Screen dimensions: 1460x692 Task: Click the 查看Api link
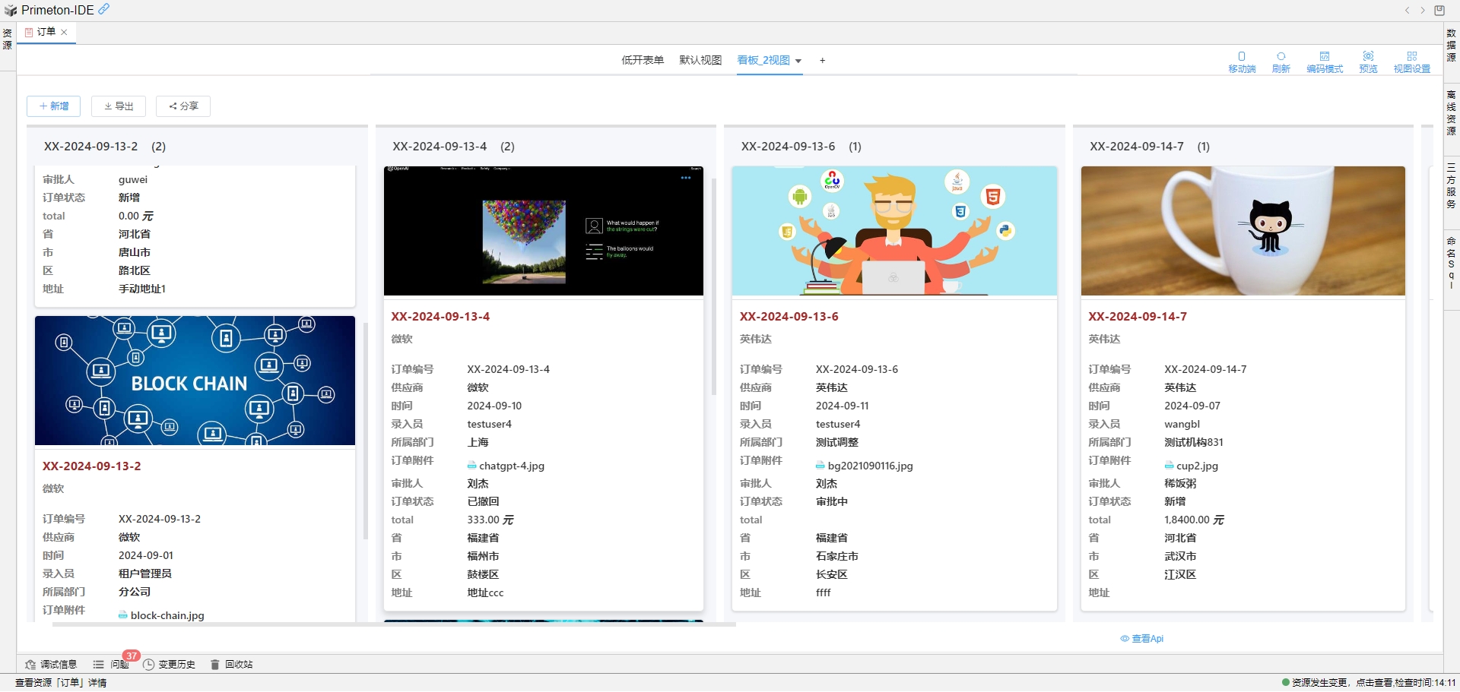tap(1142, 639)
